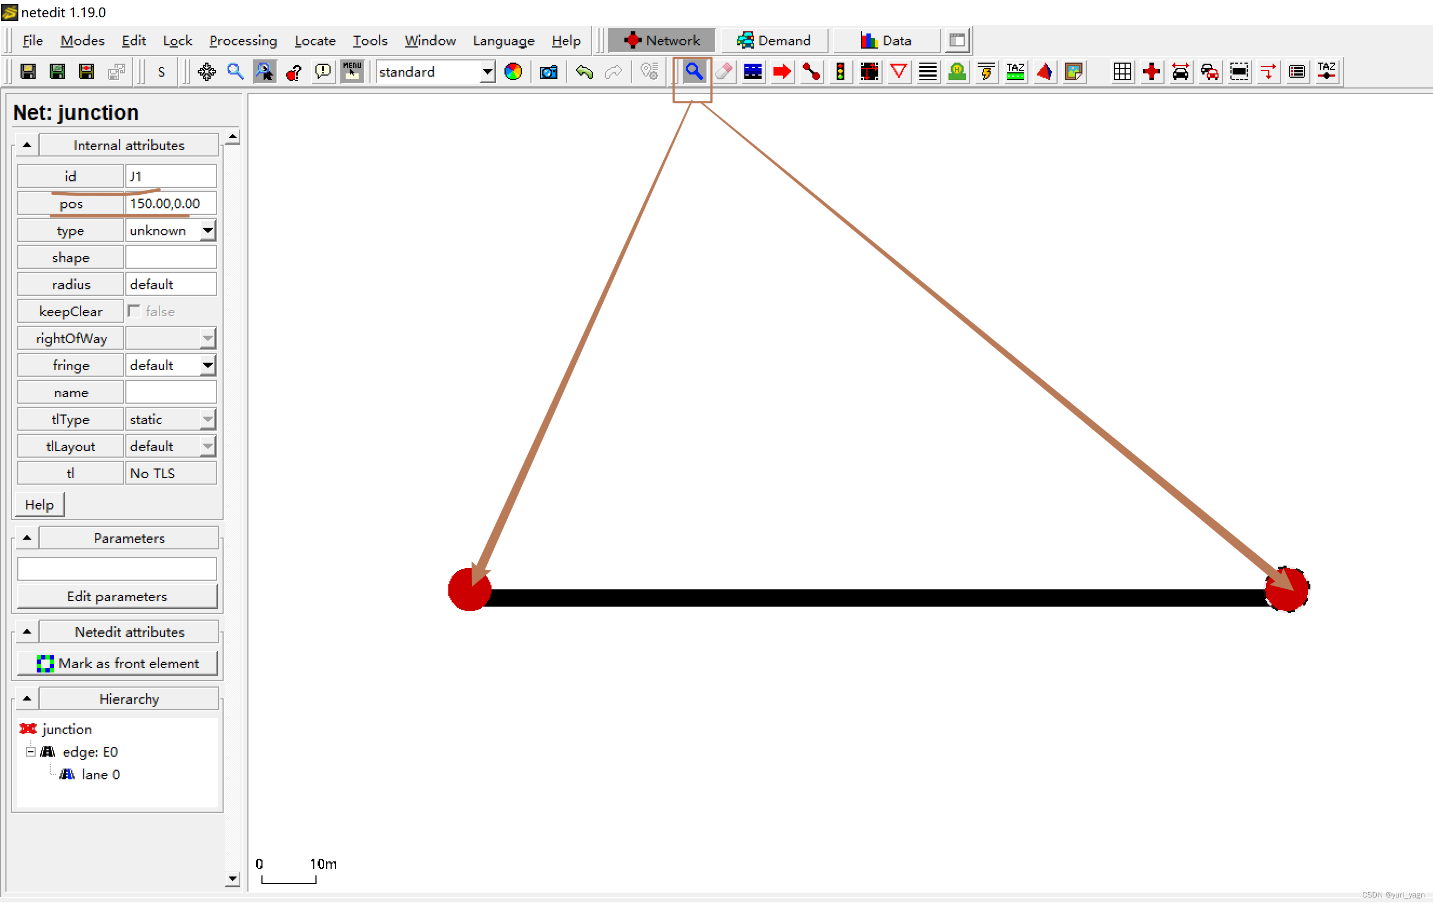Click the Recenter view icon
The height and width of the screenshot is (904, 1433).
point(206,72)
